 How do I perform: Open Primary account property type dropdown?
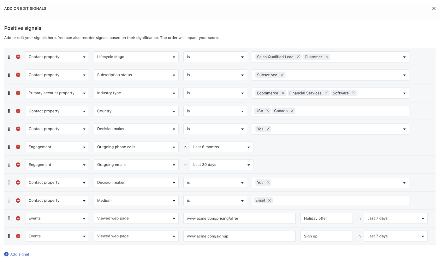pos(57,93)
